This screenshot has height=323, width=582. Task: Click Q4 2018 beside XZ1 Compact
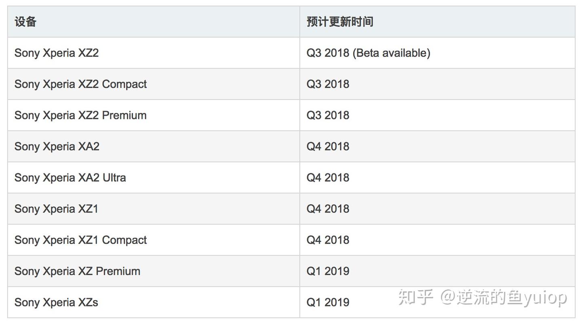coord(328,240)
